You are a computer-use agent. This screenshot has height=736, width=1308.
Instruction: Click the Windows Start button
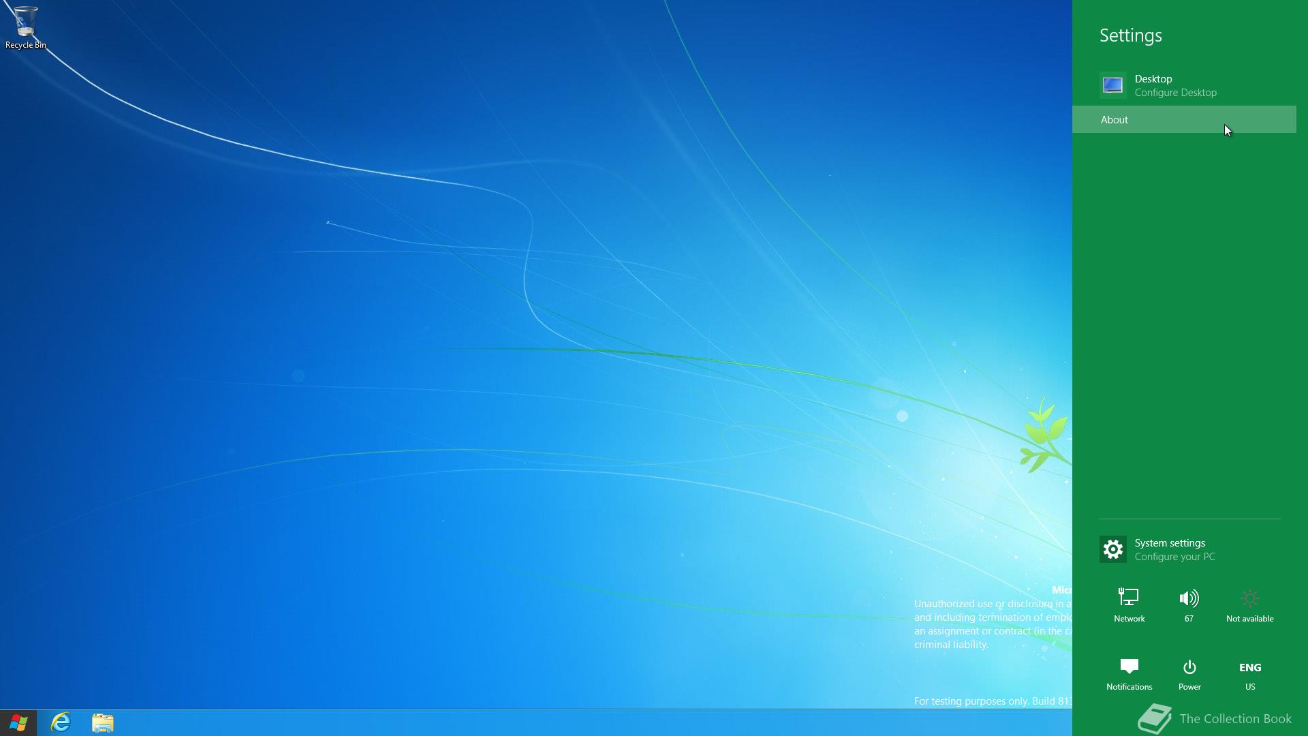(x=18, y=722)
